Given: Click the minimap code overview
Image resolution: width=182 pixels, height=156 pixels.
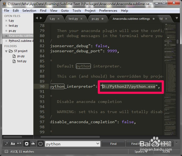Looking at the screenshot, I should (x=170, y=79).
